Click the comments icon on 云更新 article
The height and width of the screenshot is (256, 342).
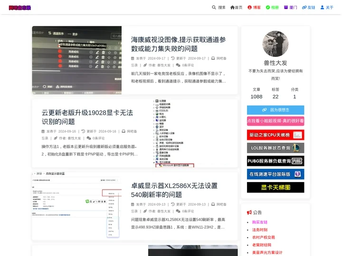click(x=88, y=138)
